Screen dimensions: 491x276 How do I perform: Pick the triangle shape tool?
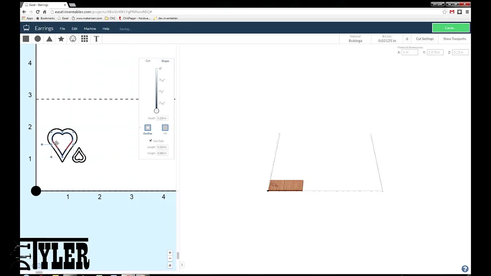click(49, 39)
